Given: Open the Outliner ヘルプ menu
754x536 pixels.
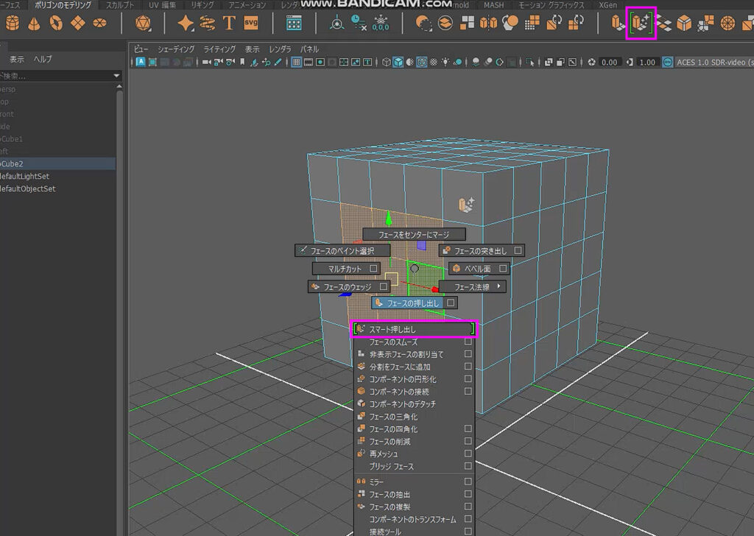Looking at the screenshot, I should coord(43,59).
